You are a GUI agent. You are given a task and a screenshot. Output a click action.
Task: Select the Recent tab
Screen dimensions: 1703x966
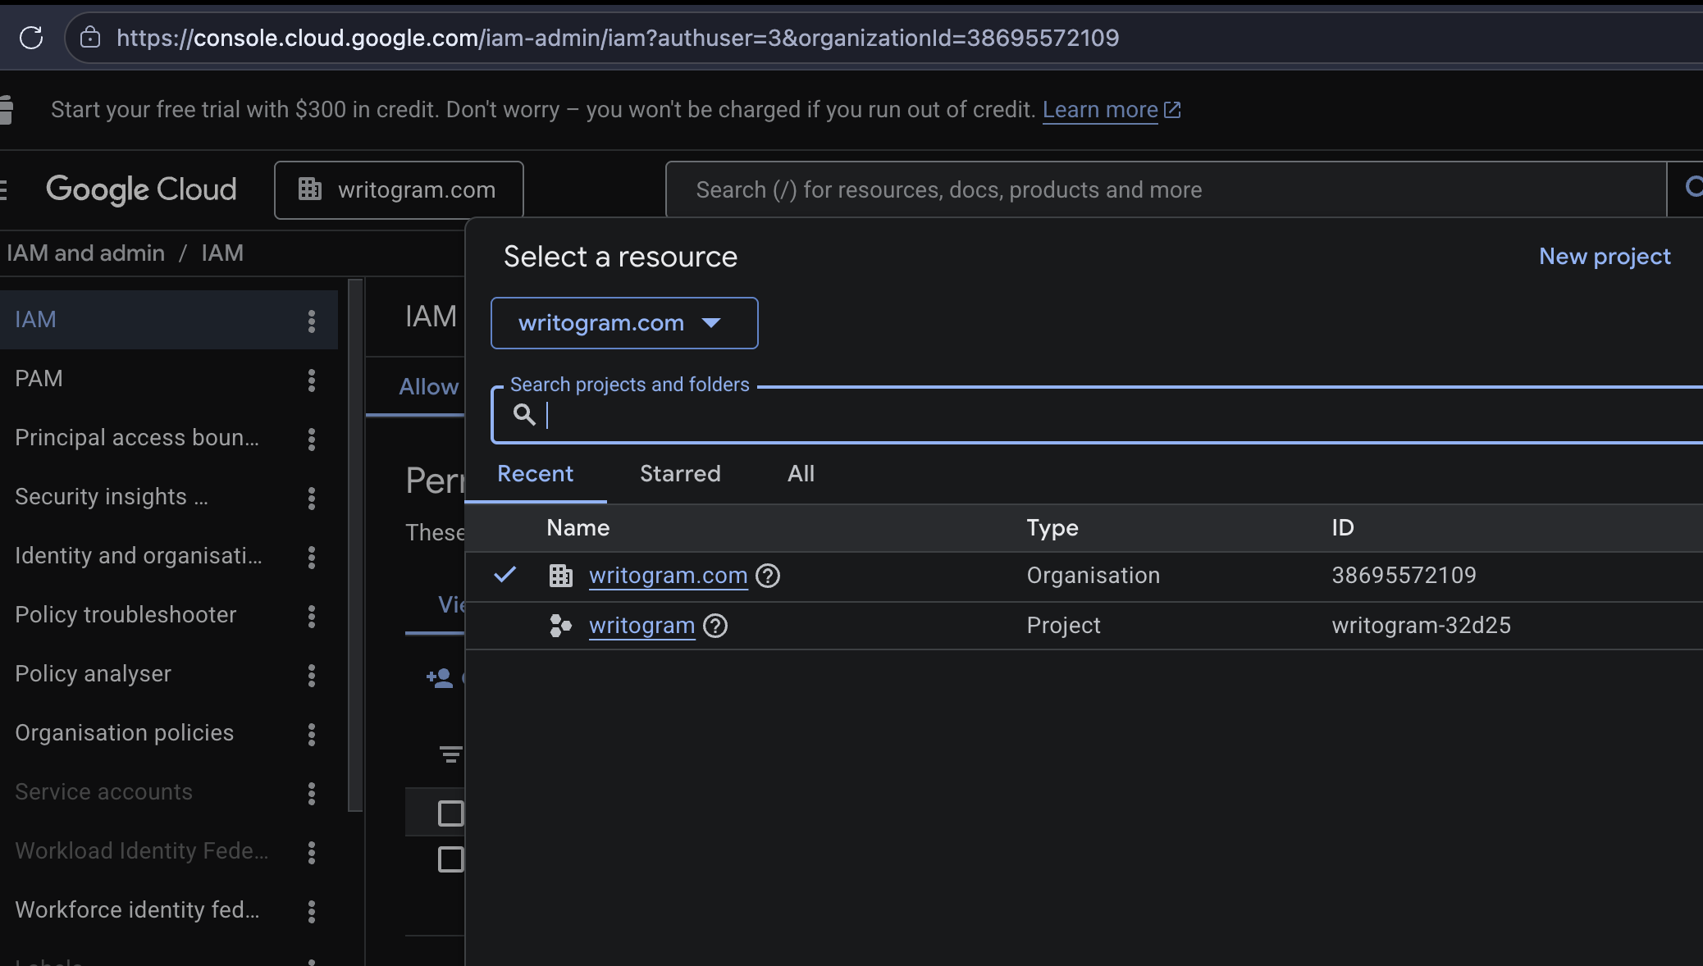[x=536, y=474]
